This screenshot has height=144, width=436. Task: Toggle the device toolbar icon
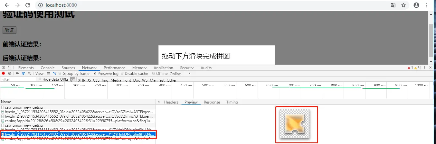point(9,68)
